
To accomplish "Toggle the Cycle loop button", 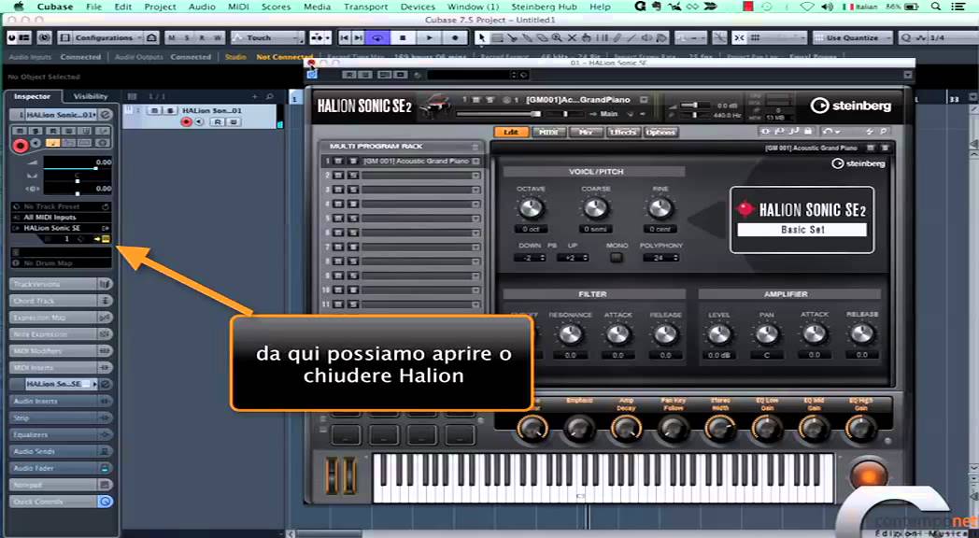I will (377, 37).
